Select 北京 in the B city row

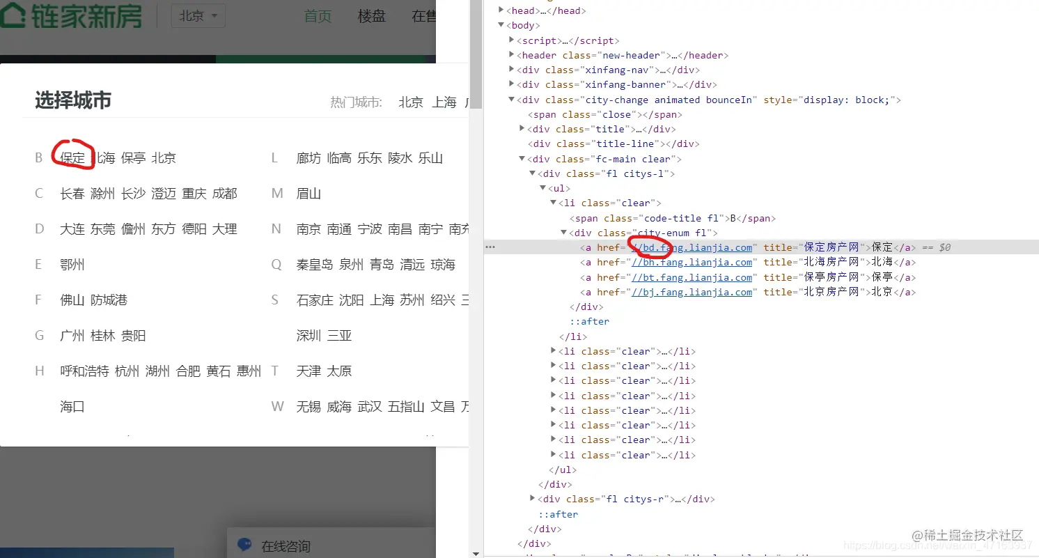tap(164, 158)
